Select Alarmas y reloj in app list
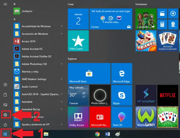Screen dimensions: 180x138 coord(30,72)
